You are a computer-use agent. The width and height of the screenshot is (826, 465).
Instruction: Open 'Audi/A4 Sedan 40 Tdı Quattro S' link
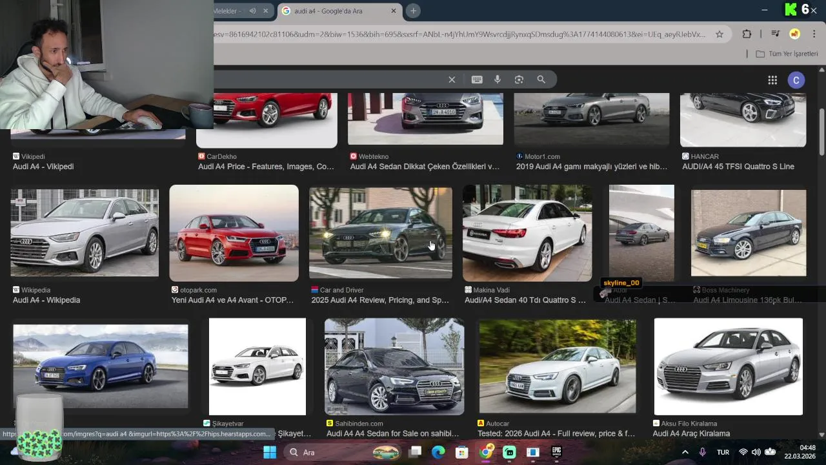pos(525,300)
